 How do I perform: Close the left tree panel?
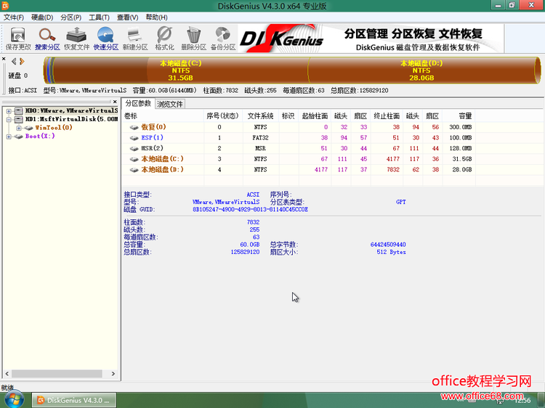pyautogui.click(x=115, y=102)
